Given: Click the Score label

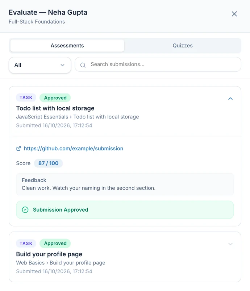Looking at the screenshot, I should (23, 163).
